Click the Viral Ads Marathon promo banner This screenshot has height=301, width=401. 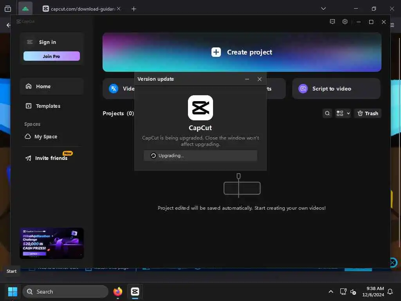tap(52, 243)
